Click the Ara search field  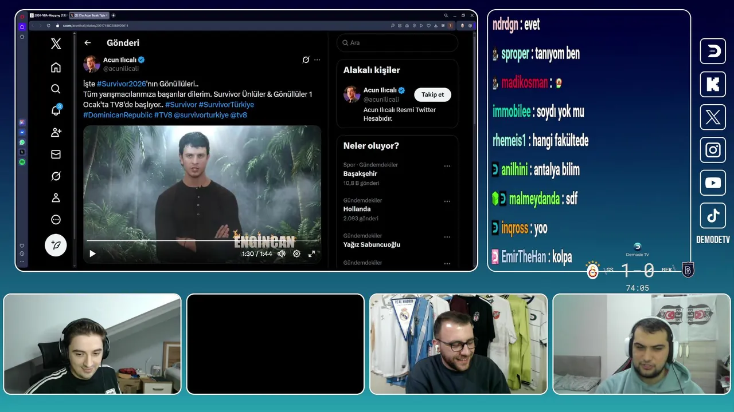tap(397, 43)
